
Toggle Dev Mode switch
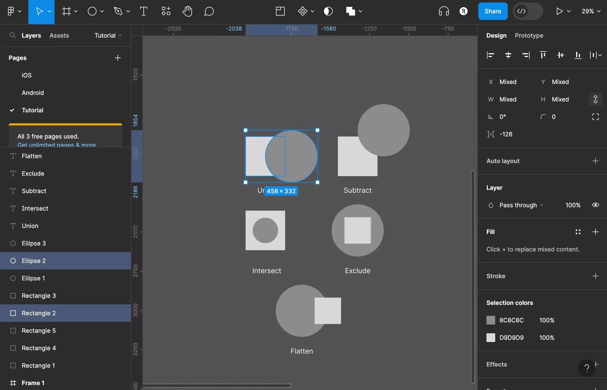click(528, 11)
